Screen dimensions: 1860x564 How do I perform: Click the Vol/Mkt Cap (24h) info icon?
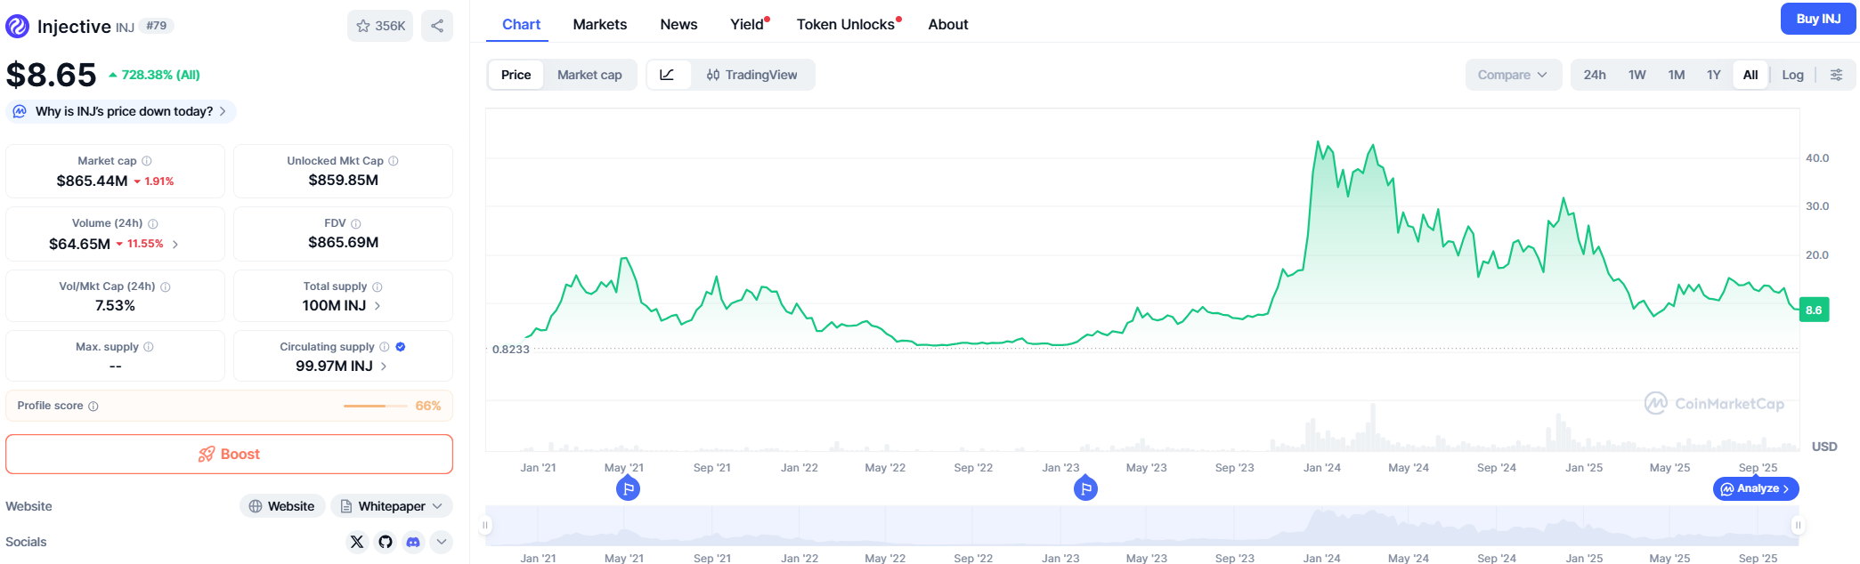[166, 287]
